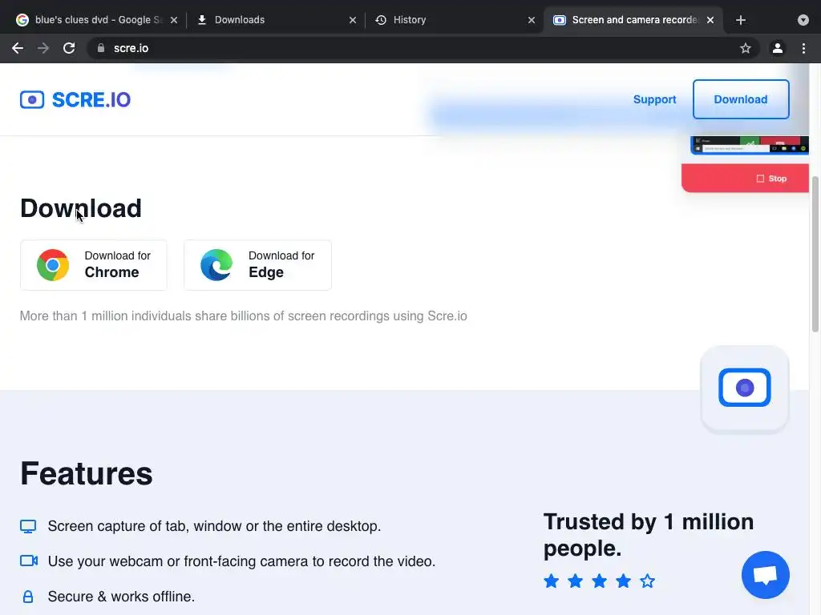Click 'More than 1 million individuals' sentence
The image size is (821, 615).
244,316
